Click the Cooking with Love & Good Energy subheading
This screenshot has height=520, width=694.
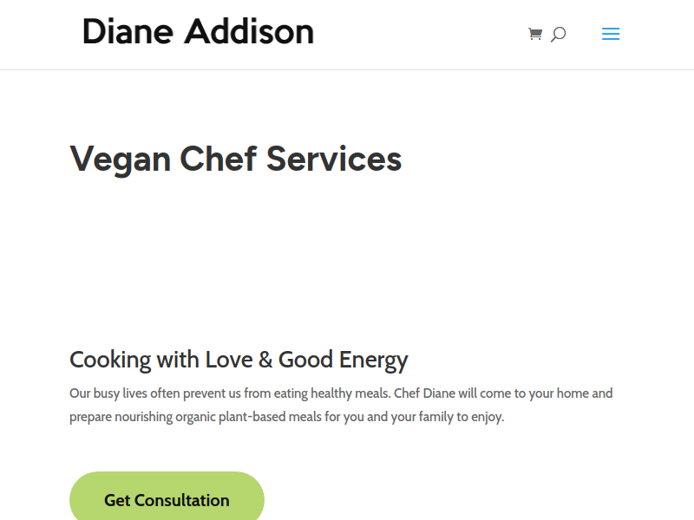(239, 360)
